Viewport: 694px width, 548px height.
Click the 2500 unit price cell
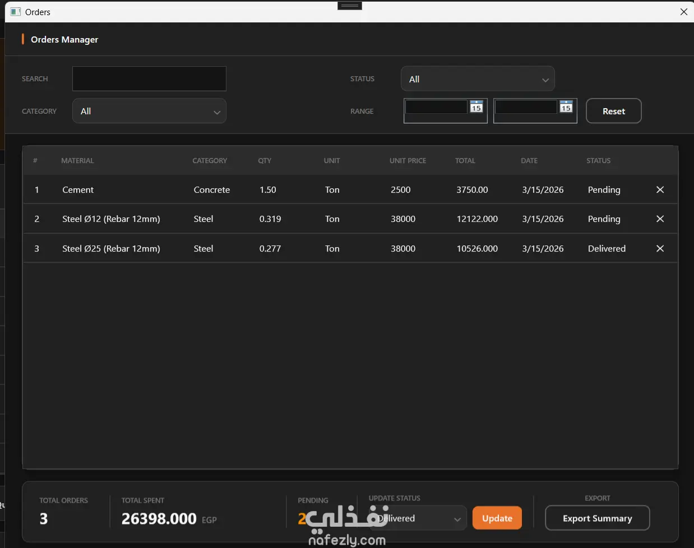401,190
